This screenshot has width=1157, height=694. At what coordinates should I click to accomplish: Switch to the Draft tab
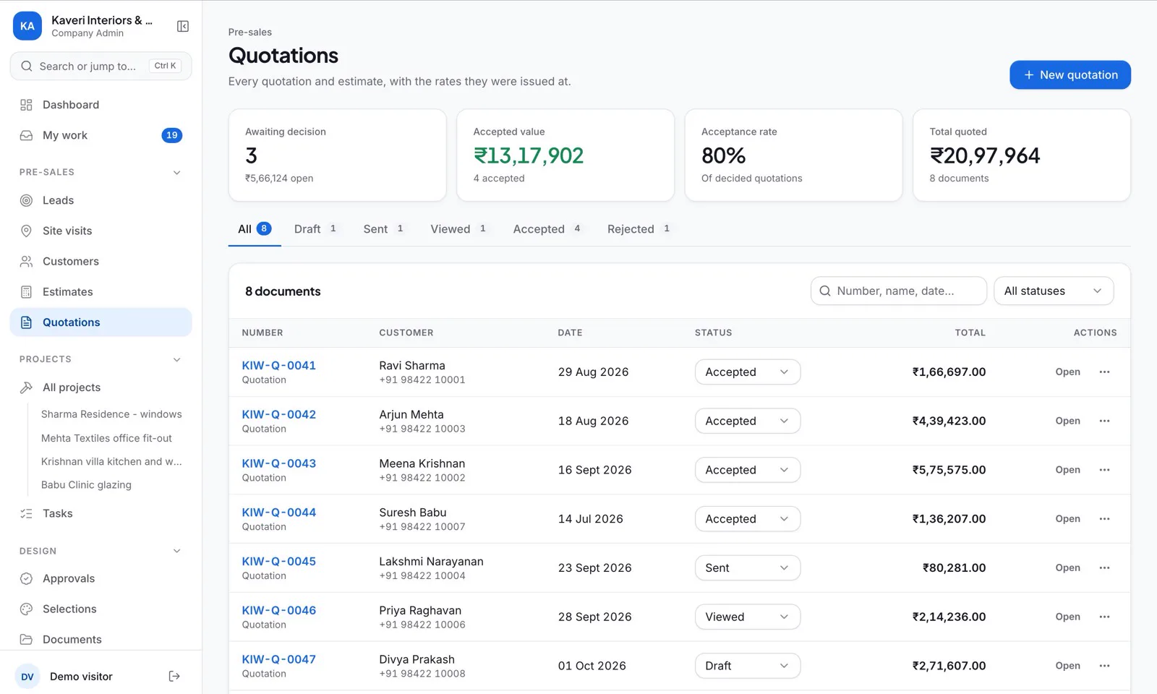[x=315, y=229]
